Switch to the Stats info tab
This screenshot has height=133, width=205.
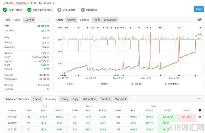[18, 20]
